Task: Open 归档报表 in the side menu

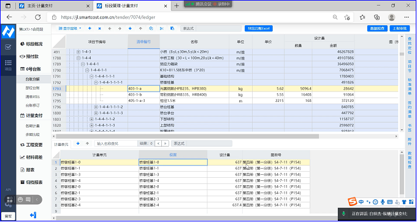Action: (x=31, y=182)
